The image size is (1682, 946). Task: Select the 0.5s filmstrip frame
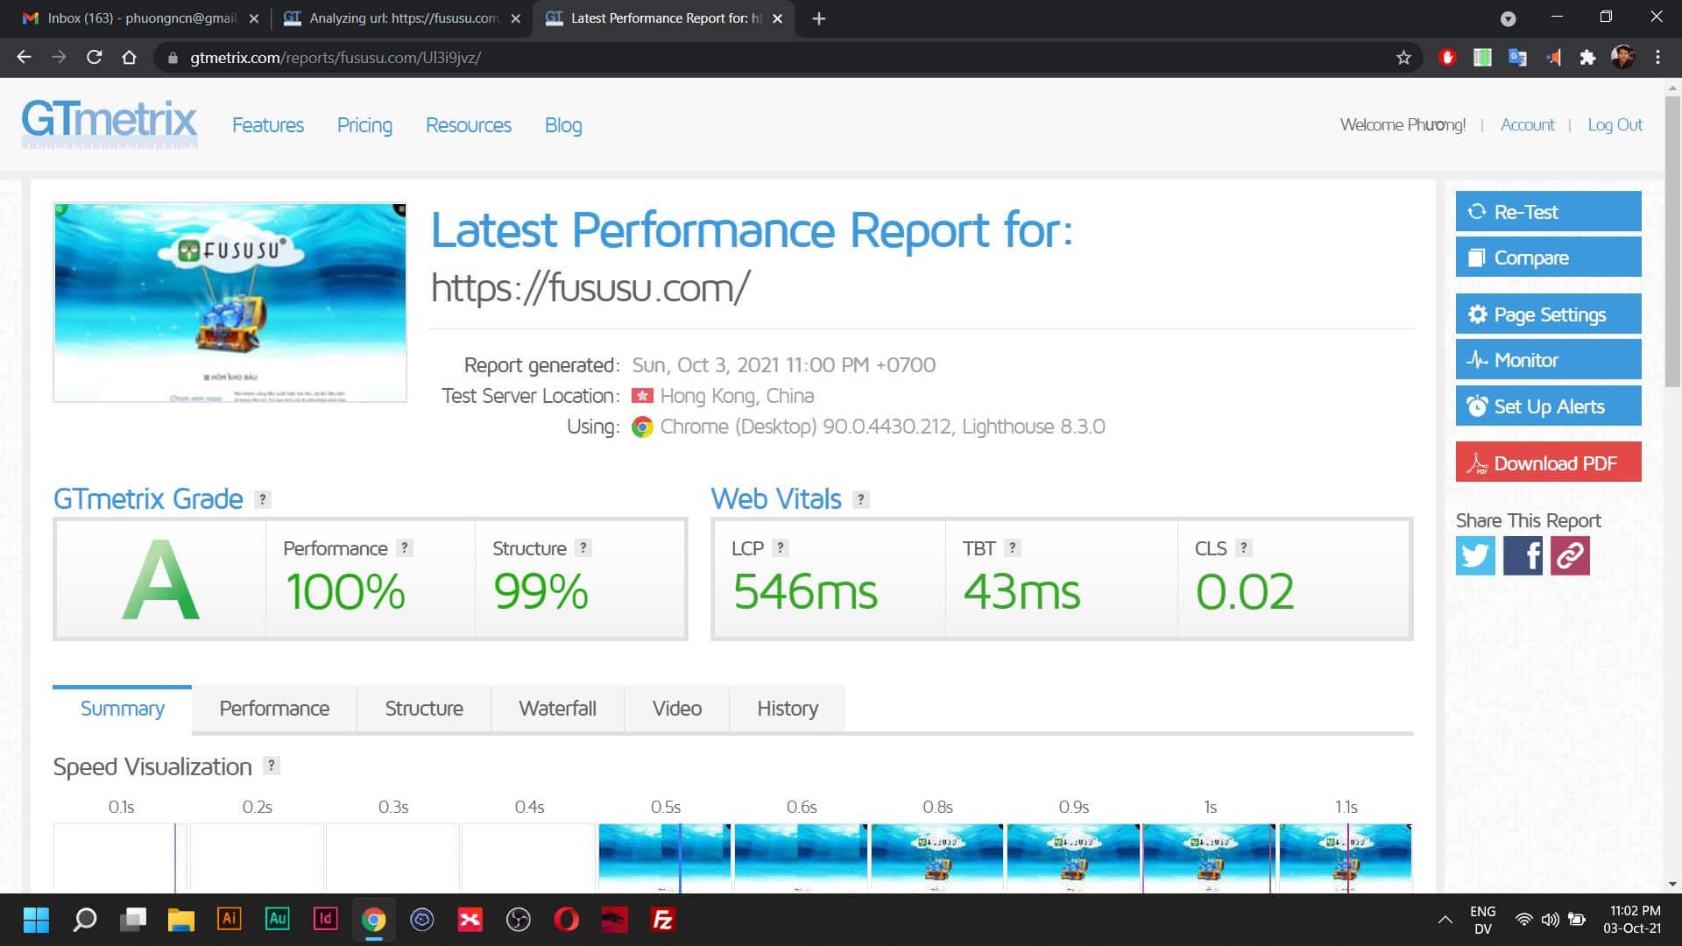pos(664,858)
